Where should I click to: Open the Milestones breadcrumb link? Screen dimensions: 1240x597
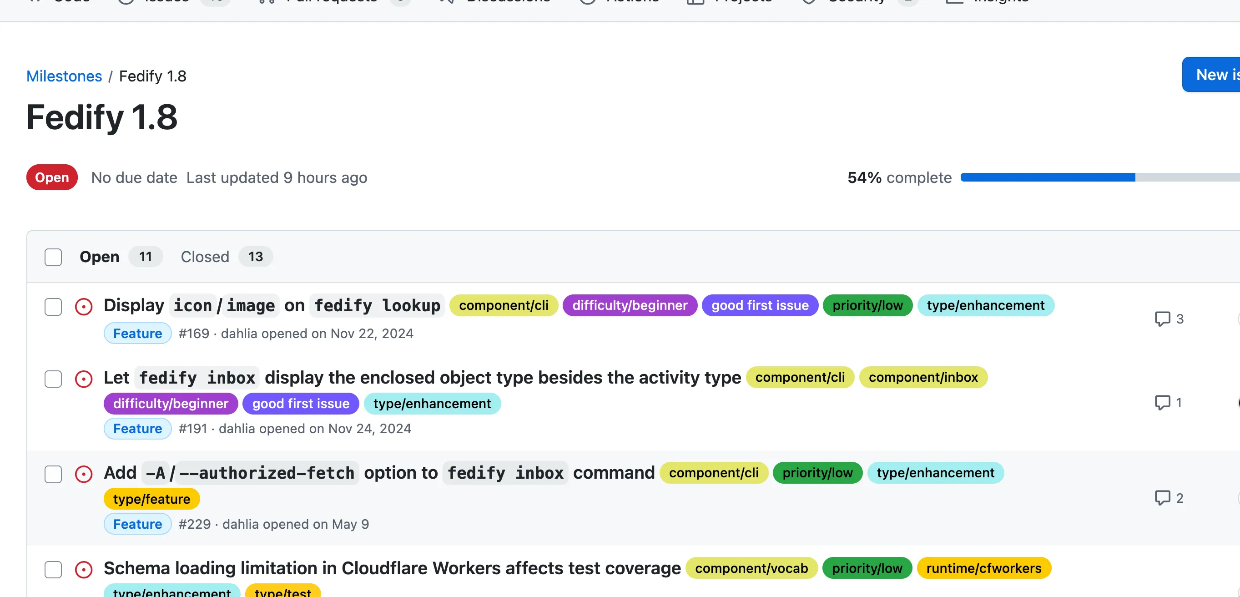pyautogui.click(x=64, y=76)
